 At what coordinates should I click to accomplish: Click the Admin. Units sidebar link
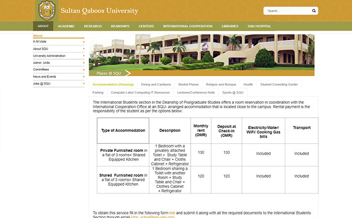[41, 63]
